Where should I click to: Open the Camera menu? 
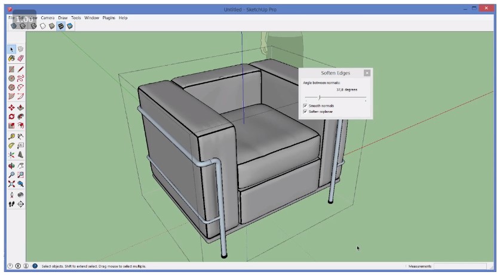coord(48,18)
